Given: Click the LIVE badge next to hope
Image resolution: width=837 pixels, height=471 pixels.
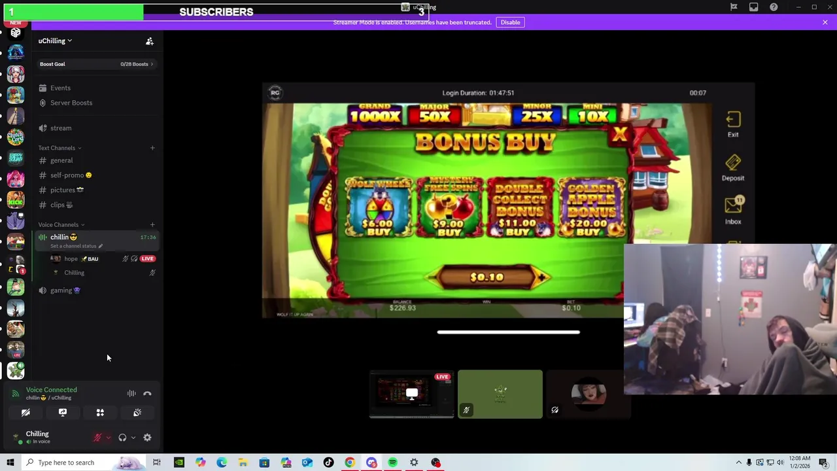Looking at the screenshot, I should [147, 259].
